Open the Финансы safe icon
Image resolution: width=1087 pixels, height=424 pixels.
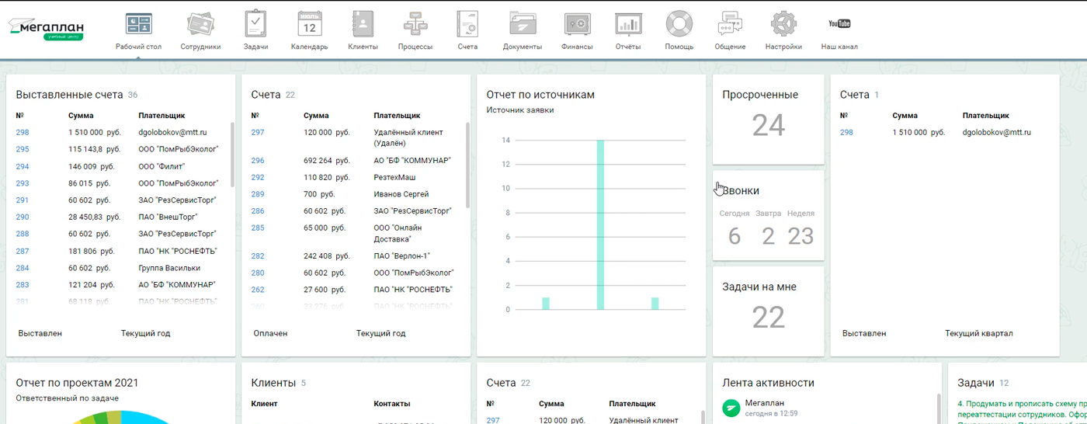point(577,25)
